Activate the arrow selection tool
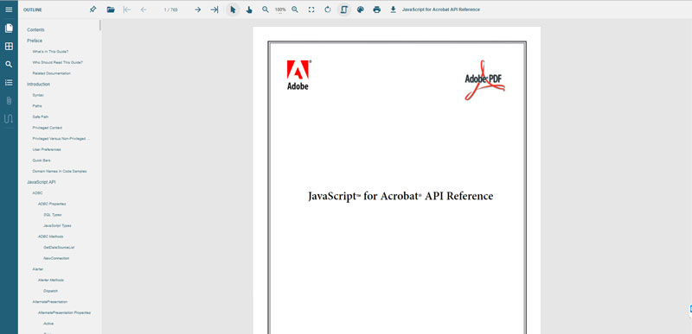The image size is (692, 334). [x=233, y=9]
